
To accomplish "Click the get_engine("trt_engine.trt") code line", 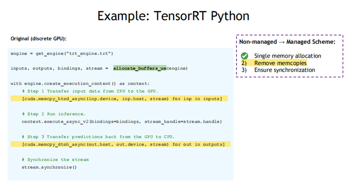I will point(62,54).
